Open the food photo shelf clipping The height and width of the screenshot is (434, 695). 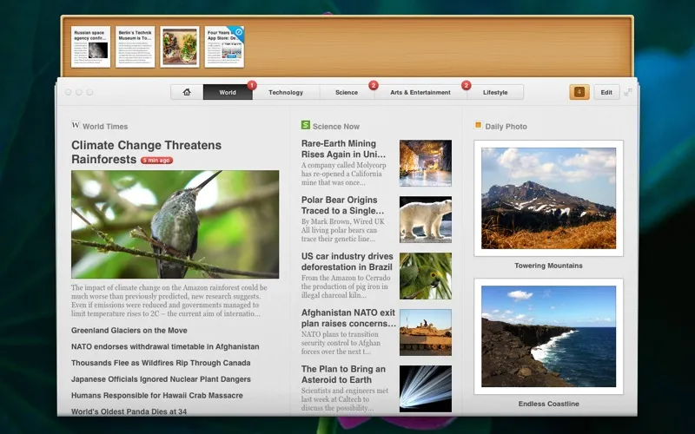pyautogui.click(x=180, y=47)
